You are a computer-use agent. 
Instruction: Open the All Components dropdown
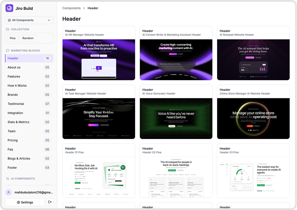click(29, 20)
